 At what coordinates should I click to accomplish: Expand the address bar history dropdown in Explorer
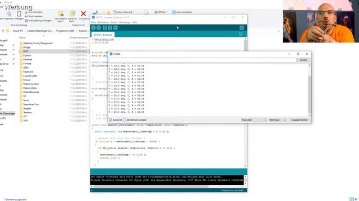(279, 31)
